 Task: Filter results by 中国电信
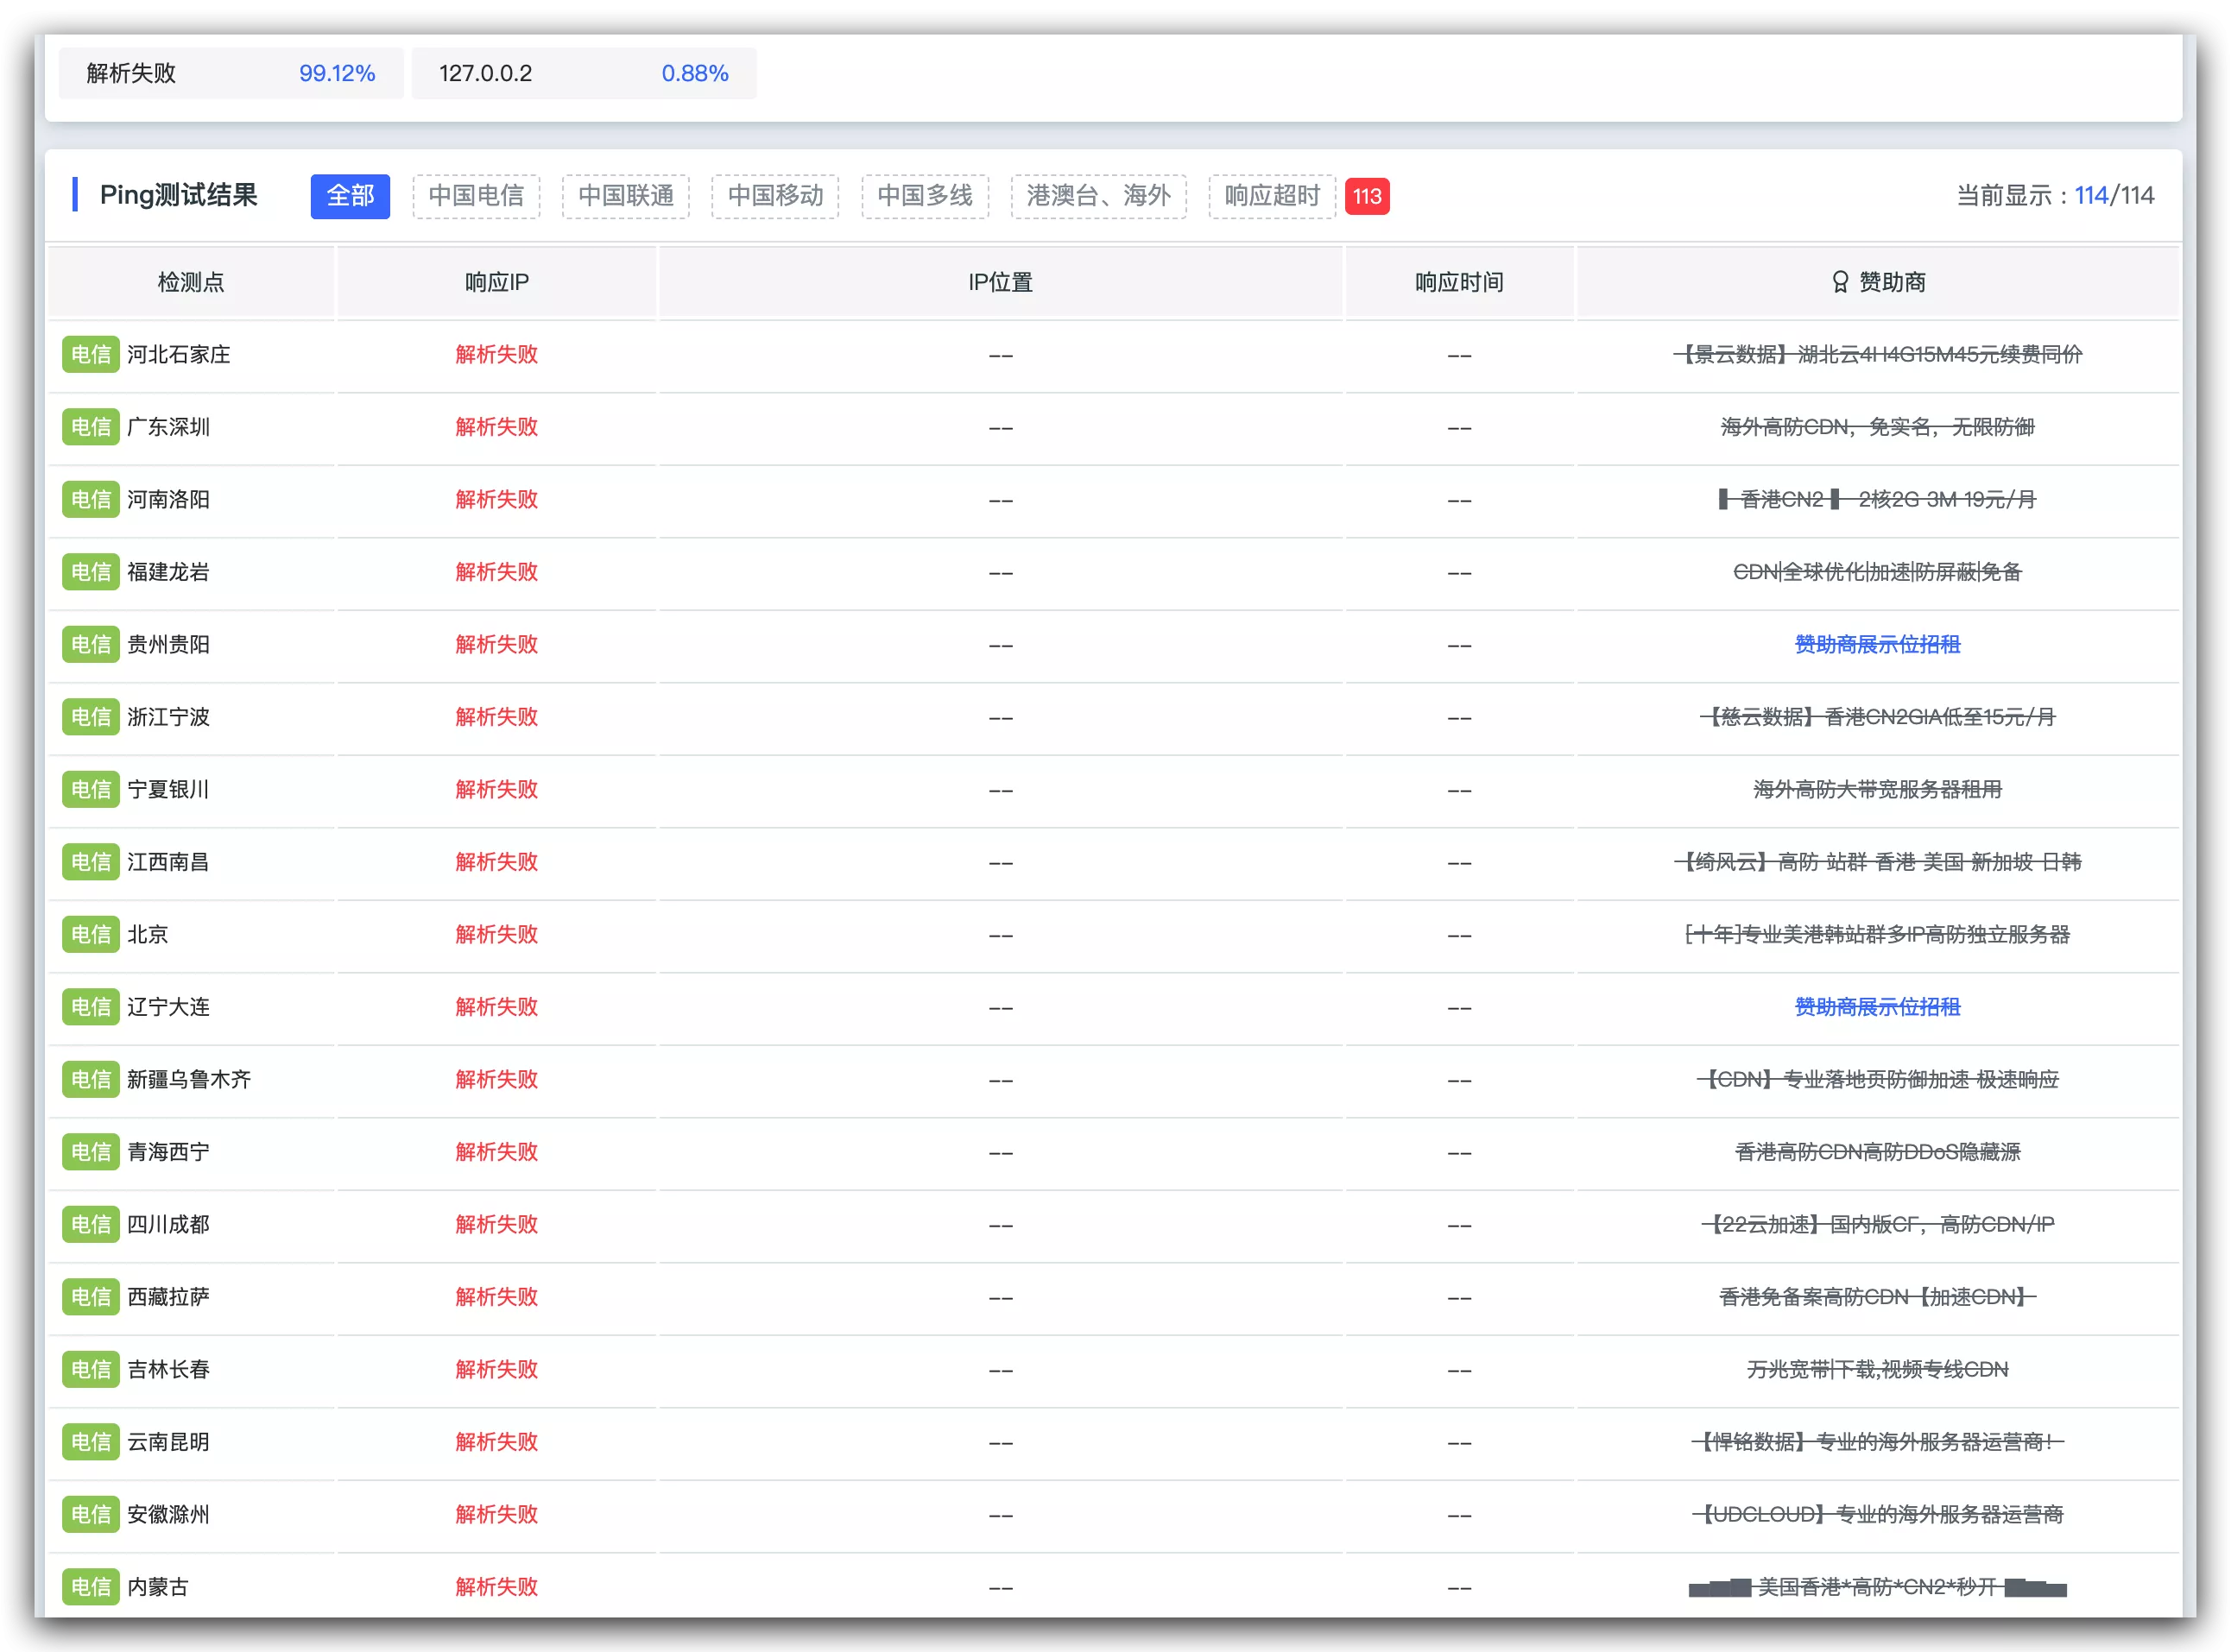[477, 196]
